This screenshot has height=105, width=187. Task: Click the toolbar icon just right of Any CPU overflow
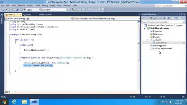pos(73,10)
